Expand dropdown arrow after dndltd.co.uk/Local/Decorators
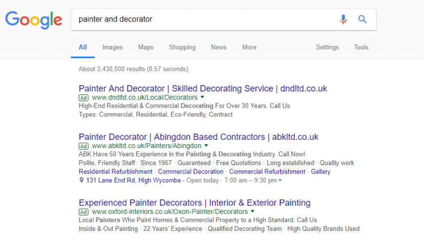 pyautogui.click(x=202, y=97)
